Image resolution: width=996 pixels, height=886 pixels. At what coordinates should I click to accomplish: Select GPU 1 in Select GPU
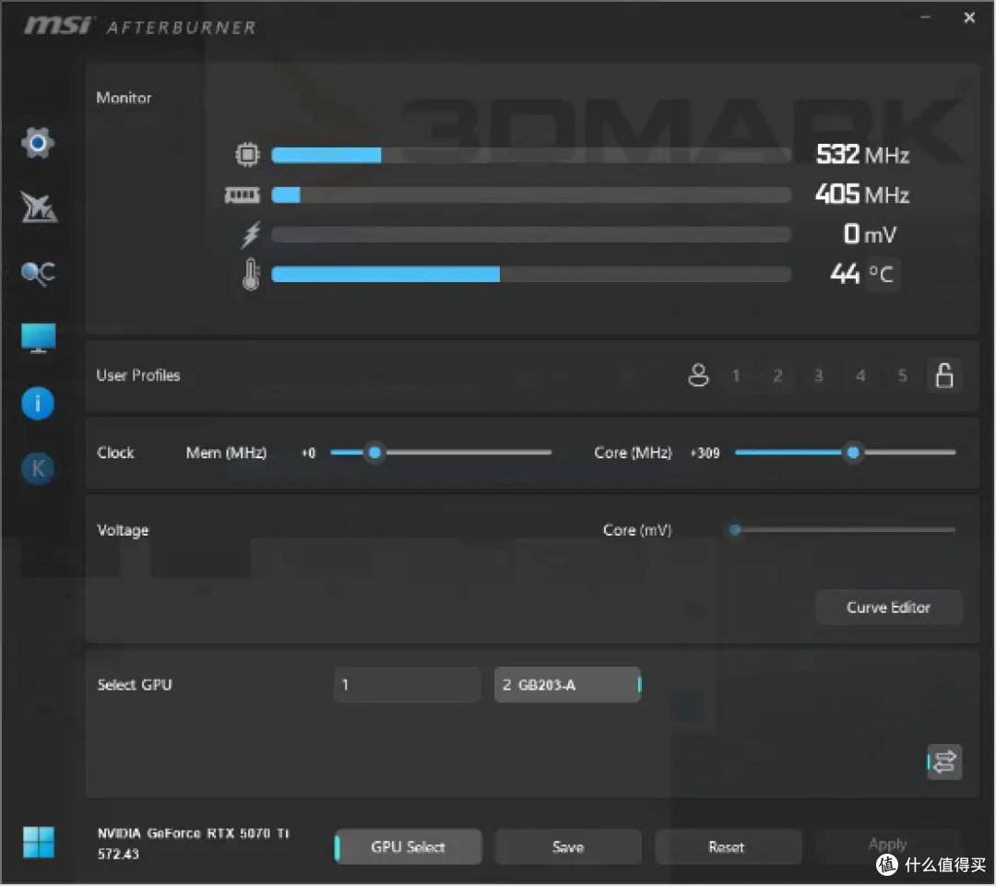408,685
